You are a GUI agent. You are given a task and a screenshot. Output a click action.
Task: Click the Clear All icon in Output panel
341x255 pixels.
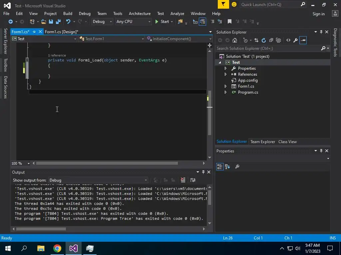click(x=183, y=180)
